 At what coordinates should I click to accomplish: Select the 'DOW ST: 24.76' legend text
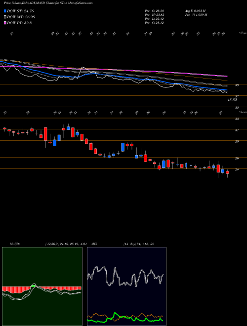[x=20, y=11]
